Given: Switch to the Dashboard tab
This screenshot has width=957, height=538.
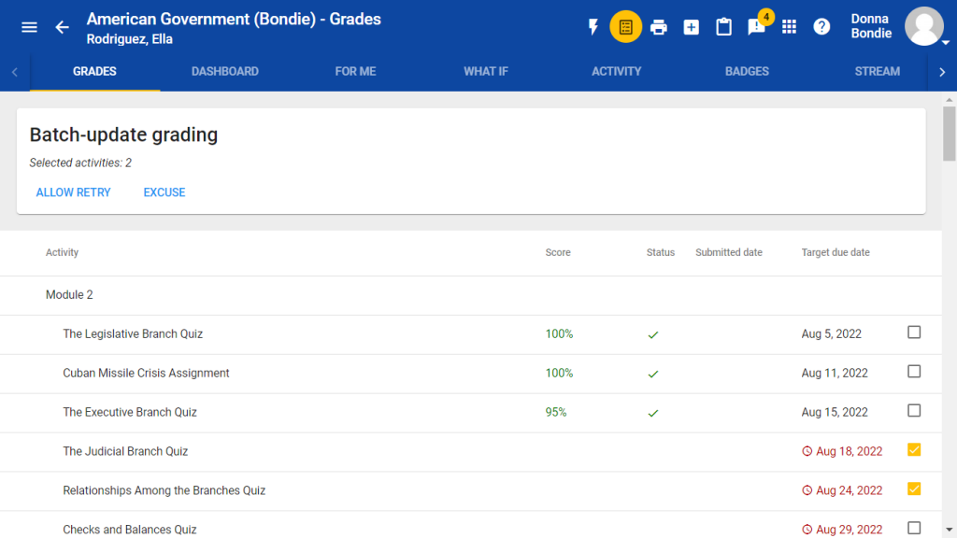Looking at the screenshot, I should 225,71.
